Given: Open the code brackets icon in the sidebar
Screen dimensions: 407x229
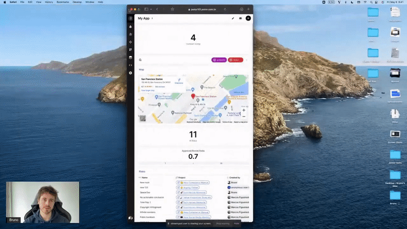Looking at the screenshot, I should [x=131, y=65].
